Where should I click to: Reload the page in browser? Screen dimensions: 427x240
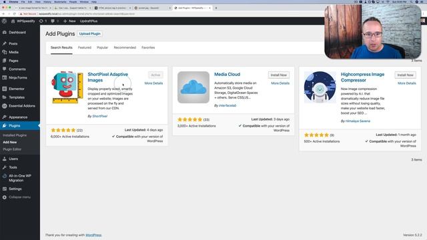coord(15,14)
